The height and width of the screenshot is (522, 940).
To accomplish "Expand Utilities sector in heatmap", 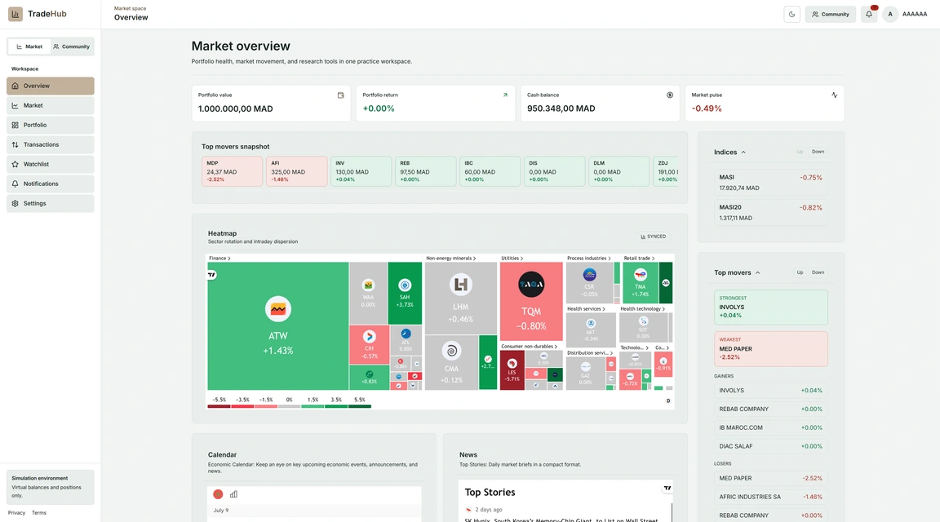I will [x=512, y=259].
